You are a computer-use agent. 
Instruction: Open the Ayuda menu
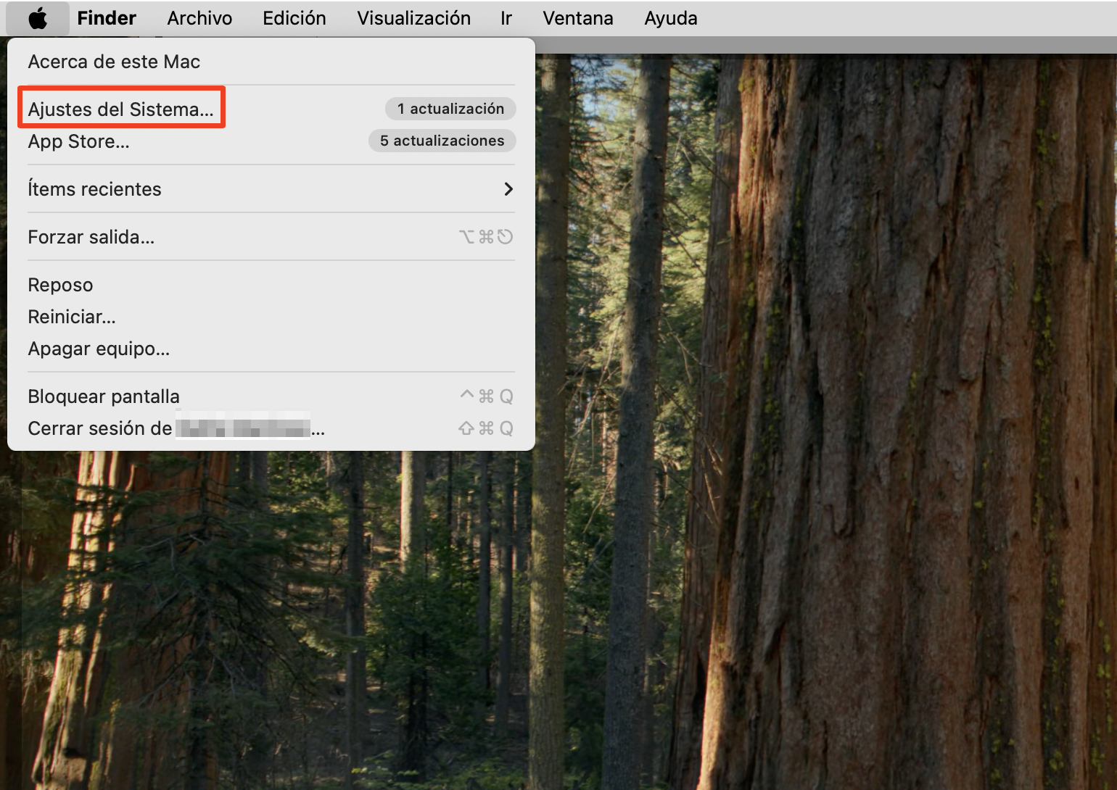click(669, 18)
